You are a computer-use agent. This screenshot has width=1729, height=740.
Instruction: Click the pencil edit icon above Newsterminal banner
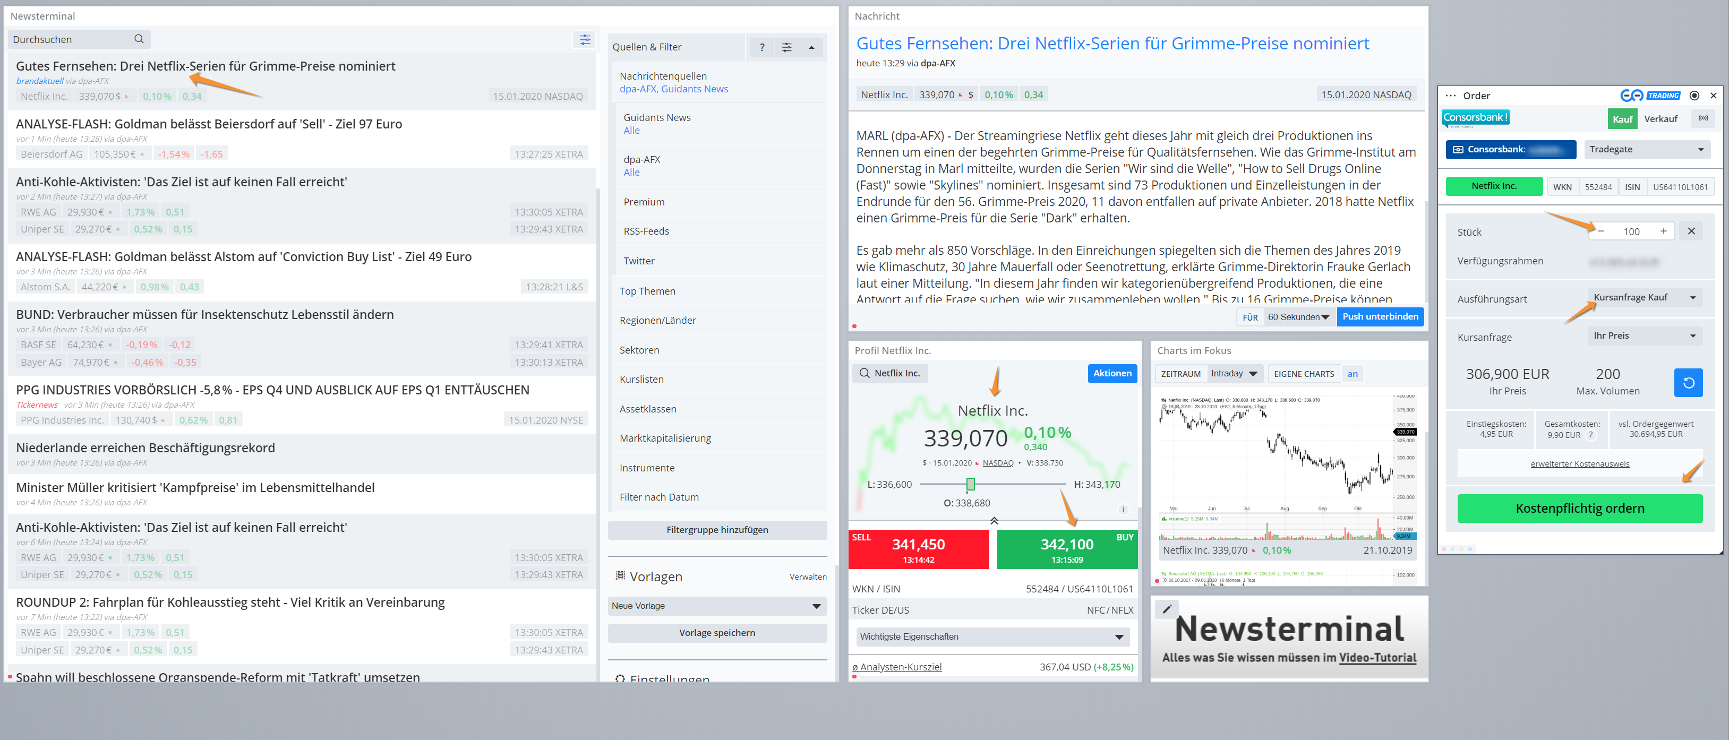1167,608
